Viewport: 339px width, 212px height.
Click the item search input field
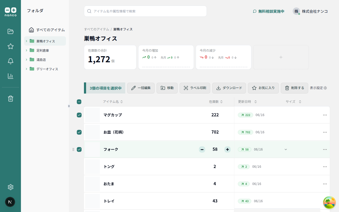[x=145, y=11]
